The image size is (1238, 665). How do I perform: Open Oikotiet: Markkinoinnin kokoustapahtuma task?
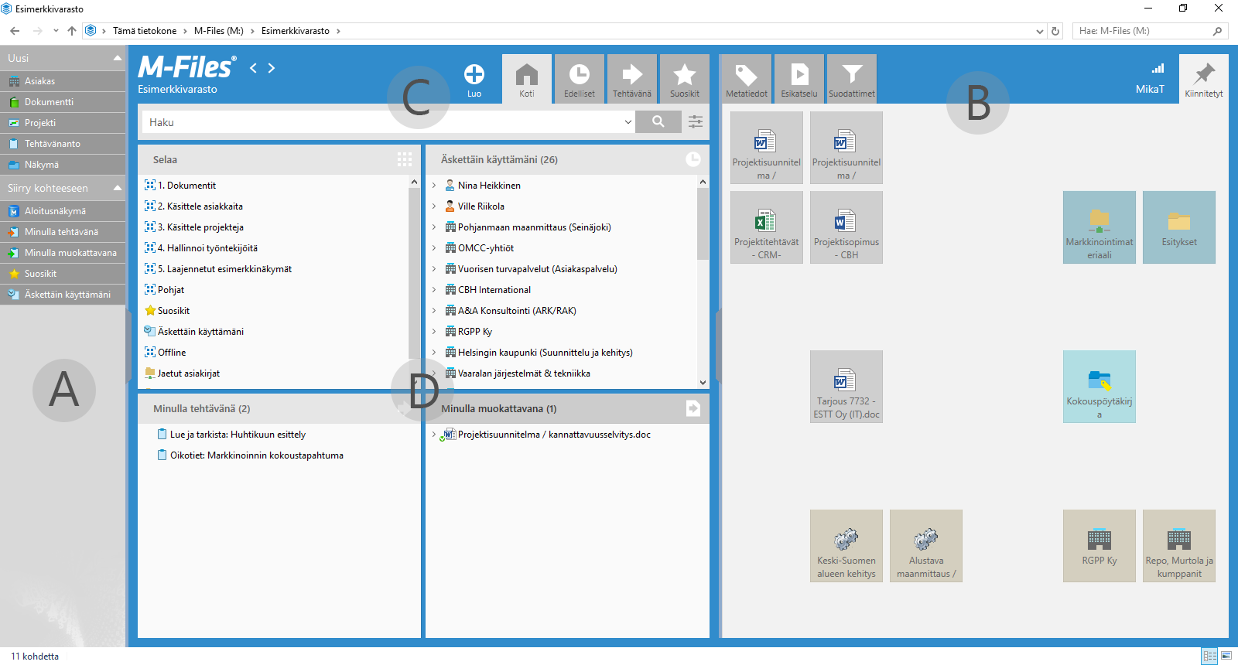(x=256, y=455)
